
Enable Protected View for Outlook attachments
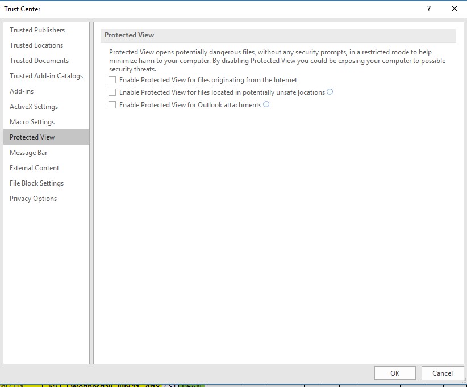pos(112,104)
